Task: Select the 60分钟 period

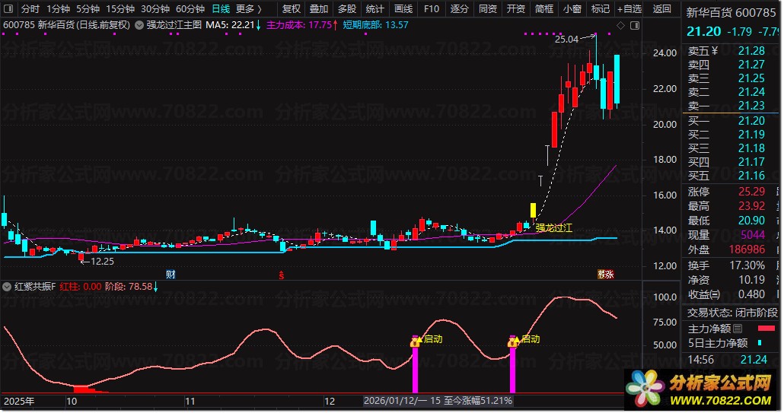Action: pos(190,9)
